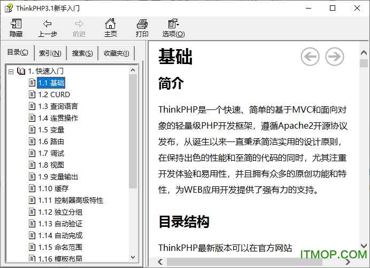The image size is (370, 268).
Task: Click the 基础 page heading
Action: click(x=175, y=57)
